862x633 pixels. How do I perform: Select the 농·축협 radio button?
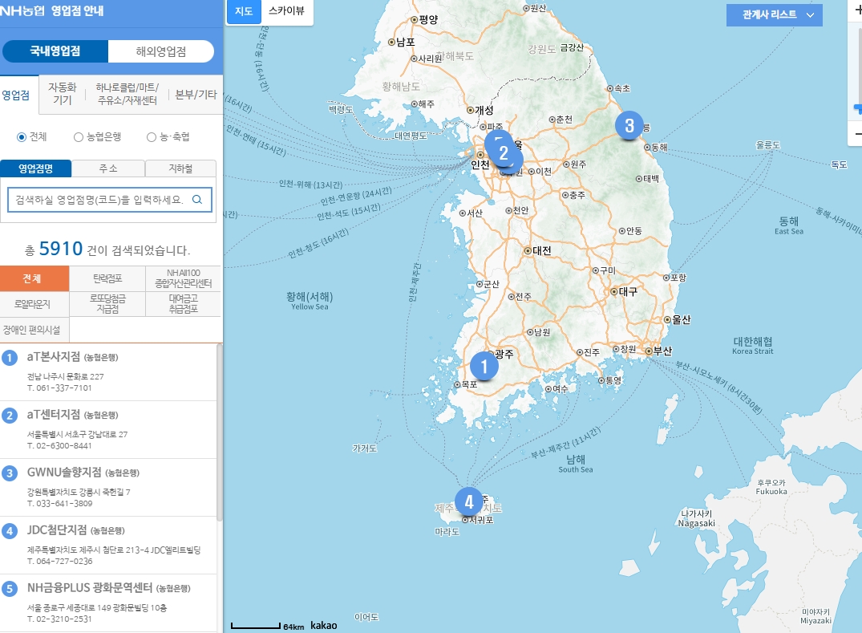152,137
